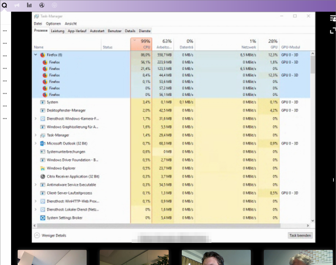Sort by the Netzwerk column header
336x265 pixels.
tap(227, 44)
